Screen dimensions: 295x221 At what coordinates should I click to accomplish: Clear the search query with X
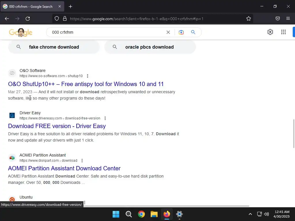point(168,32)
